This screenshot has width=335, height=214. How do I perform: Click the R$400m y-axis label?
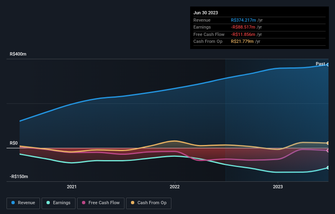[x=18, y=54]
